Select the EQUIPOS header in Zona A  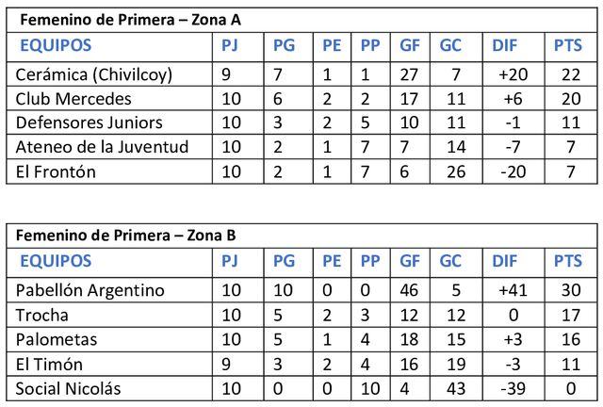(x=56, y=45)
